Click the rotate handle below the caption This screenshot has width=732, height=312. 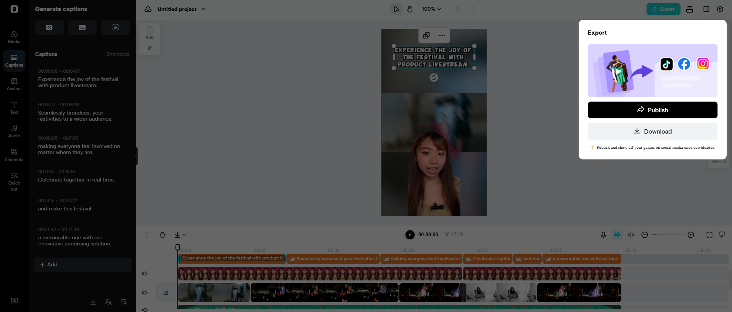pos(434,78)
